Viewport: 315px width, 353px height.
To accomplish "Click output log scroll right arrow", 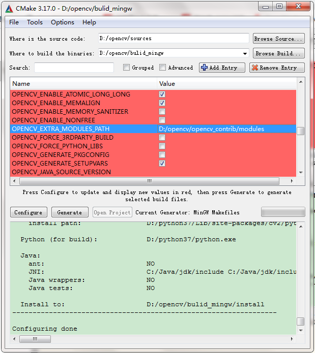I will [x=292, y=339].
